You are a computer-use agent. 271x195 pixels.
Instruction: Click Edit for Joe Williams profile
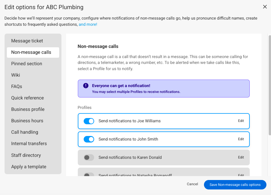(x=241, y=121)
